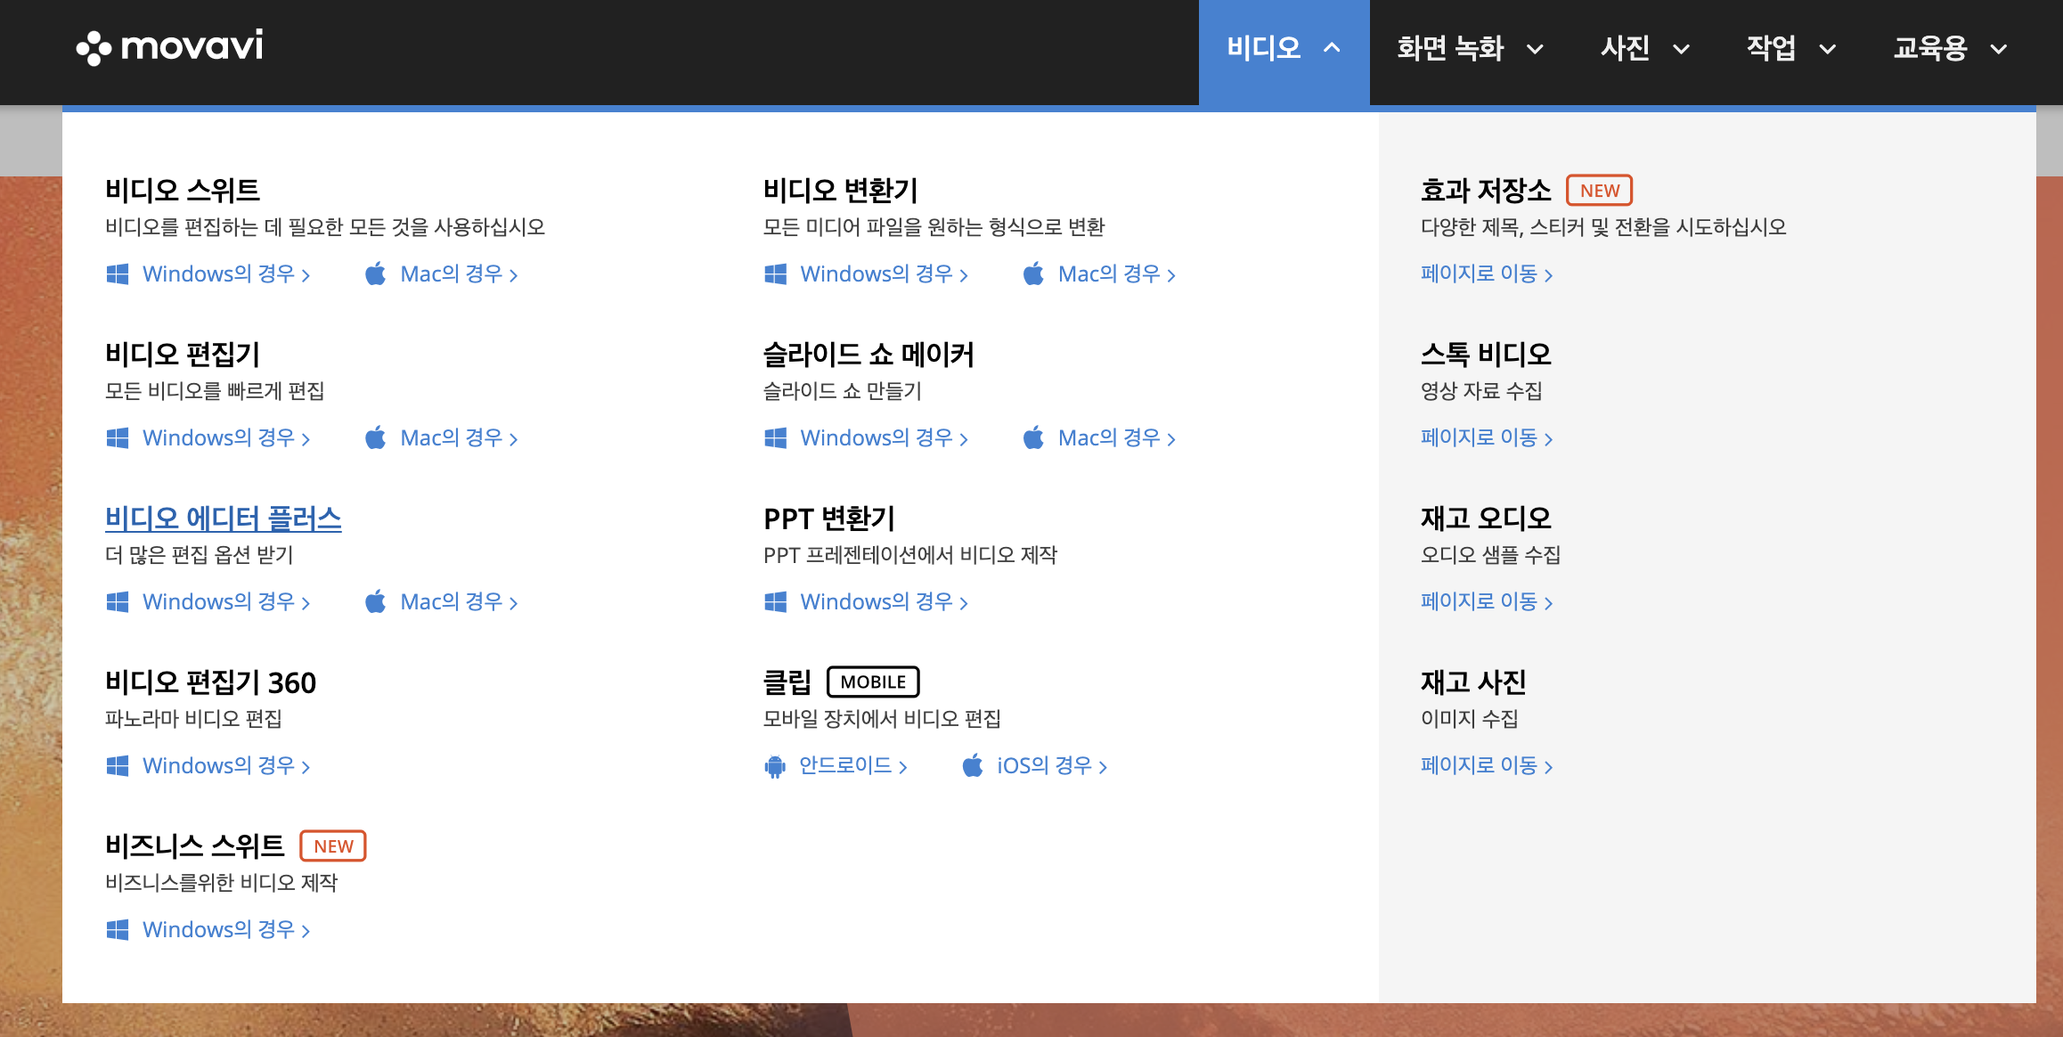Expand the 교육용 dropdown

click(1949, 48)
